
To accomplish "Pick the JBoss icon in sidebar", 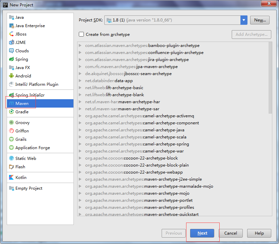I will 11,34.
